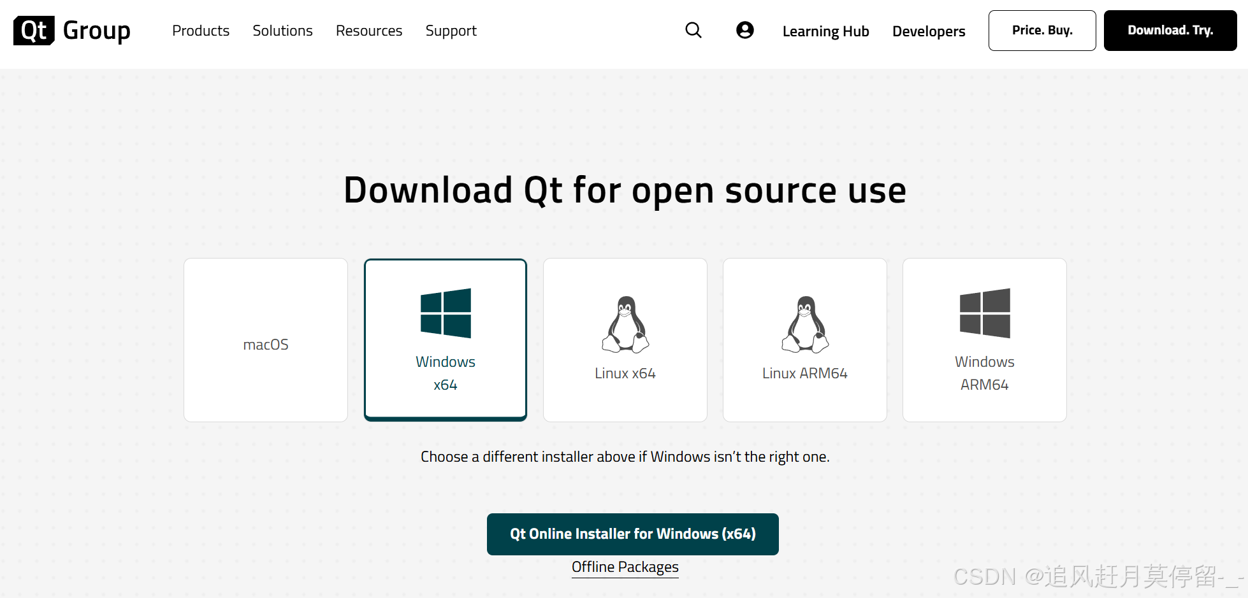Click the Price. Buy. button

(1042, 31)
